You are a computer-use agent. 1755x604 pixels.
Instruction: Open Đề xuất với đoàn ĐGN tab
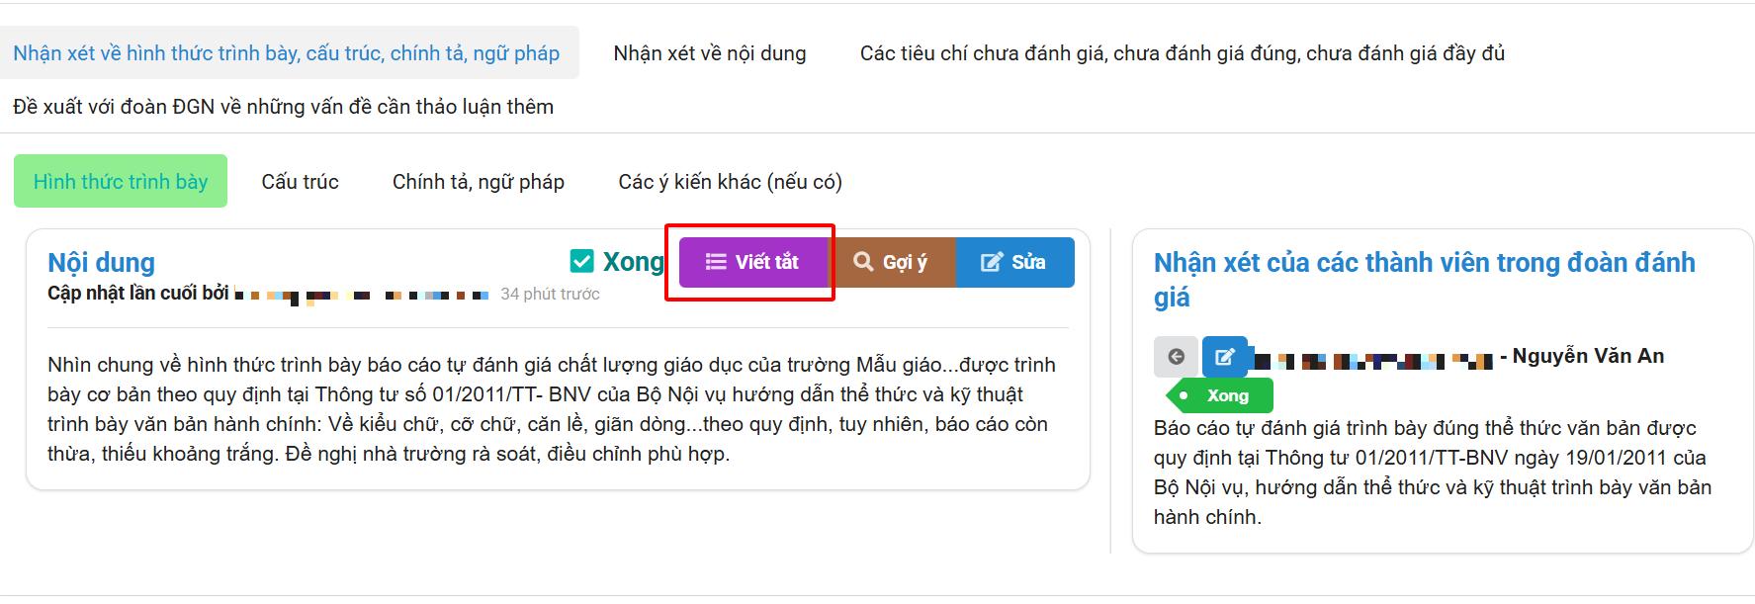pos(283,107)
